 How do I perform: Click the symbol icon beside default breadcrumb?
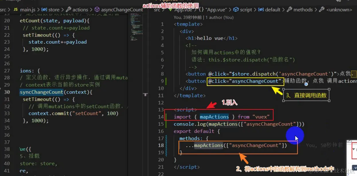[x=261, y=10]
